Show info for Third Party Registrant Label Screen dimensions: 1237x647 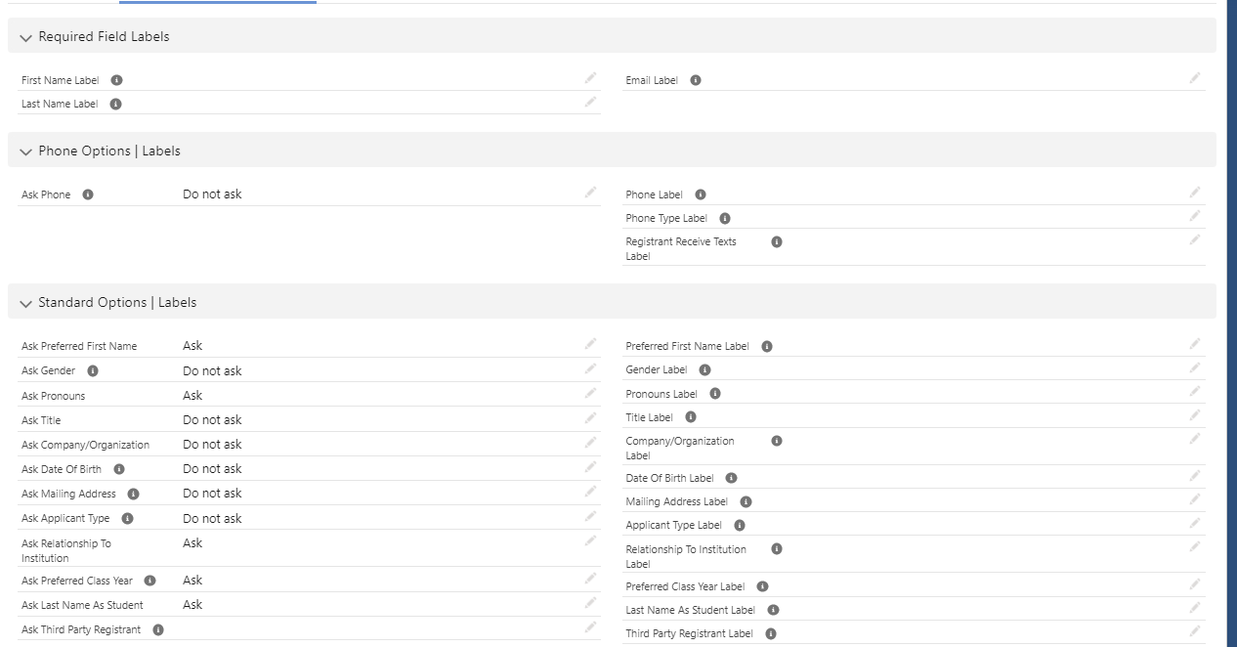[771, 633]
